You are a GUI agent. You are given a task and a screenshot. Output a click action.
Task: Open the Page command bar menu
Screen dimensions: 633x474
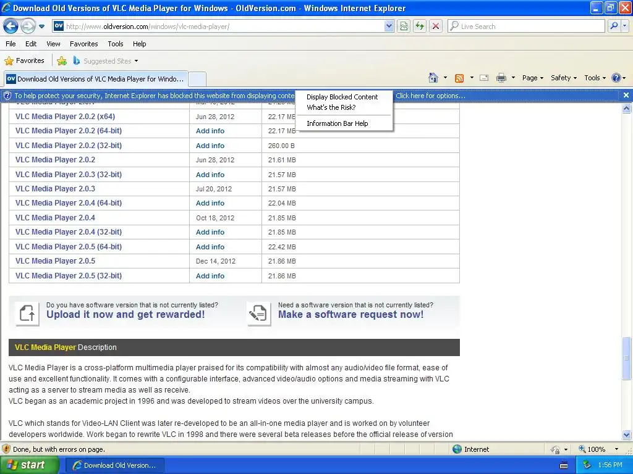532,78
